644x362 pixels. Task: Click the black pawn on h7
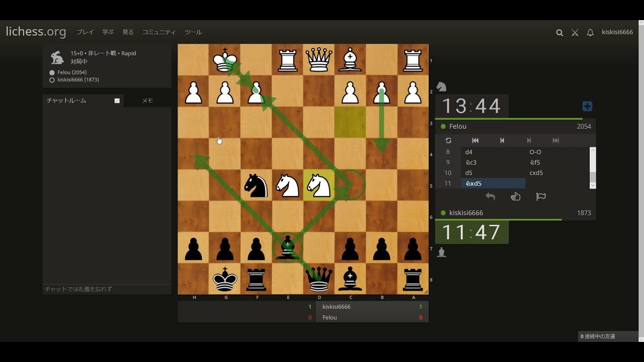[x=194, y=248]
